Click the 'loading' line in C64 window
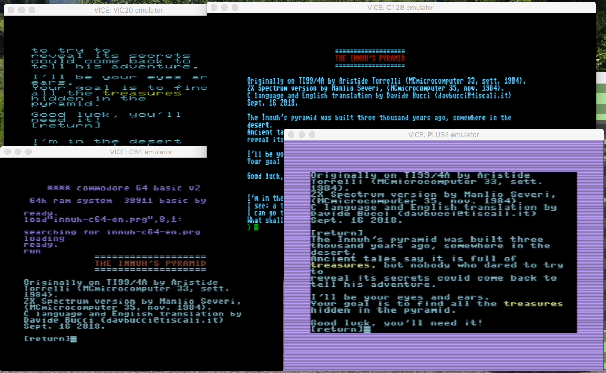The image size is (606, 373). pos(44,238)
